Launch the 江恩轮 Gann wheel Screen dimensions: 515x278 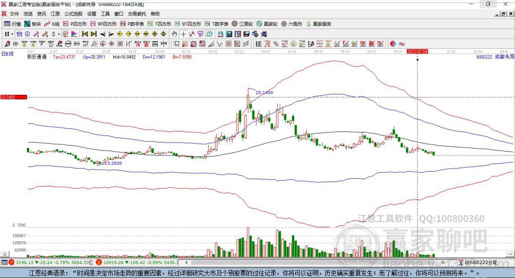pyautogui.click(x=242, y=24)
